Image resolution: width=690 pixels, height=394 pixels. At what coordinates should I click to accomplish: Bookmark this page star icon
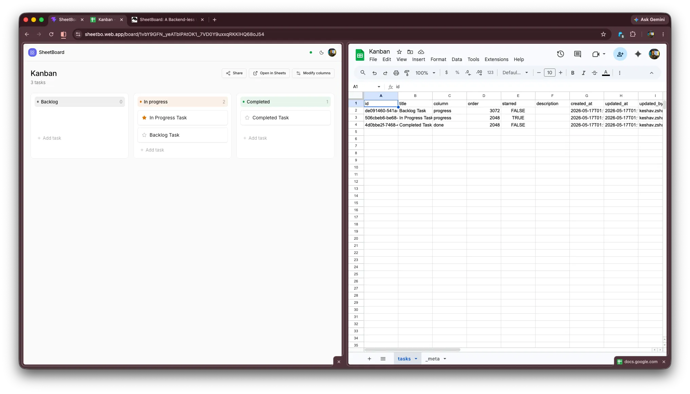click(x=603, y=34)
